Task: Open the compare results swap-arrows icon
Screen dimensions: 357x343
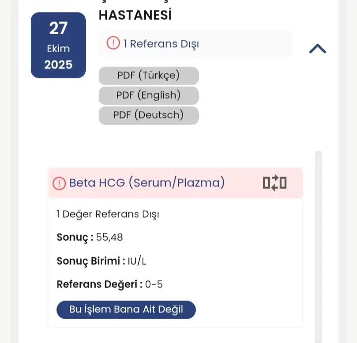Action: pyautogui.click(x=275, y=183)
